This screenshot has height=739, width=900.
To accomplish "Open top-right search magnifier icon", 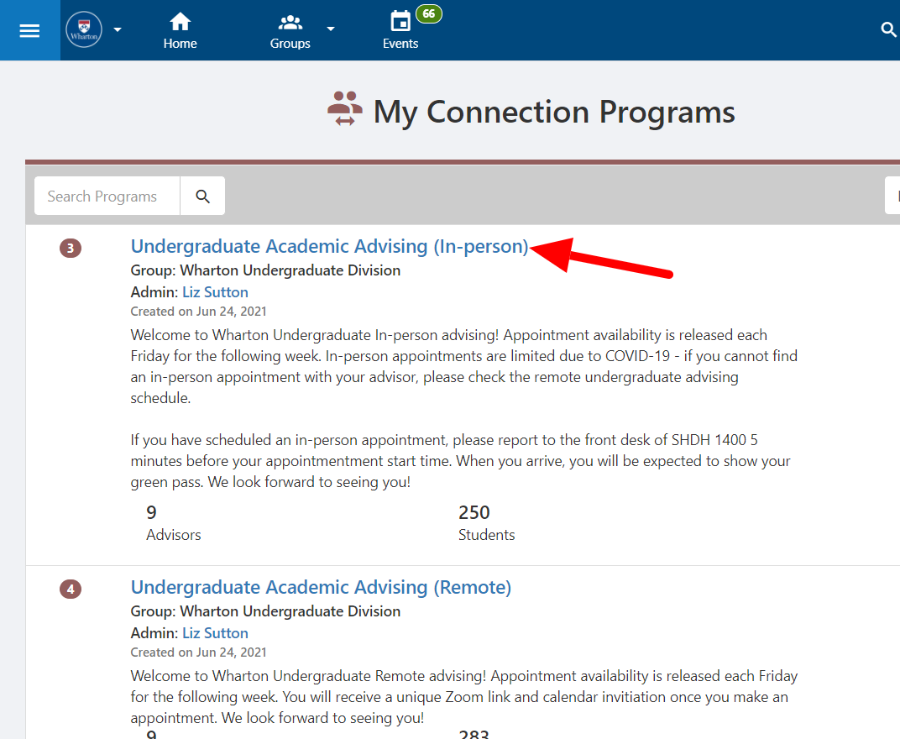I will [888, 30].
